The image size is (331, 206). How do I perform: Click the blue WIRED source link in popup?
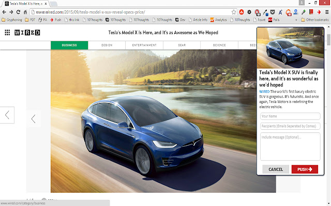(x=264, y=92)
